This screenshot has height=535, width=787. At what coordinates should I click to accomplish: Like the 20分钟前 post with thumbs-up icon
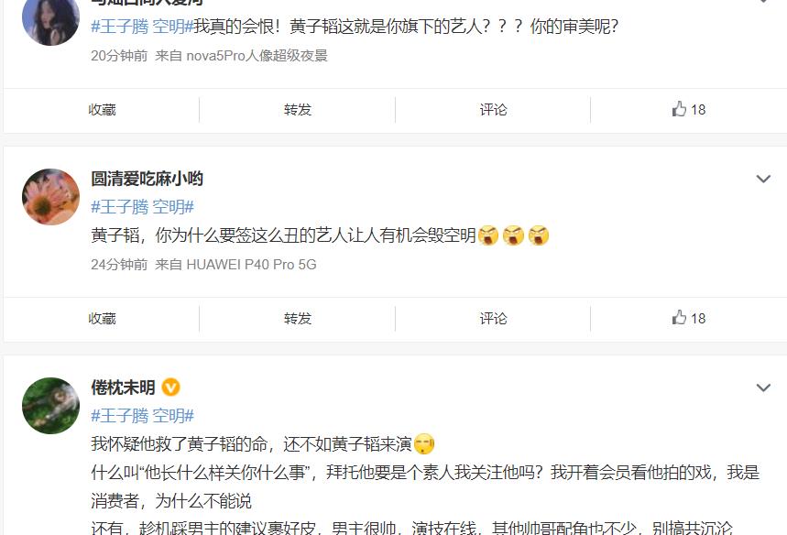(689, 109)
